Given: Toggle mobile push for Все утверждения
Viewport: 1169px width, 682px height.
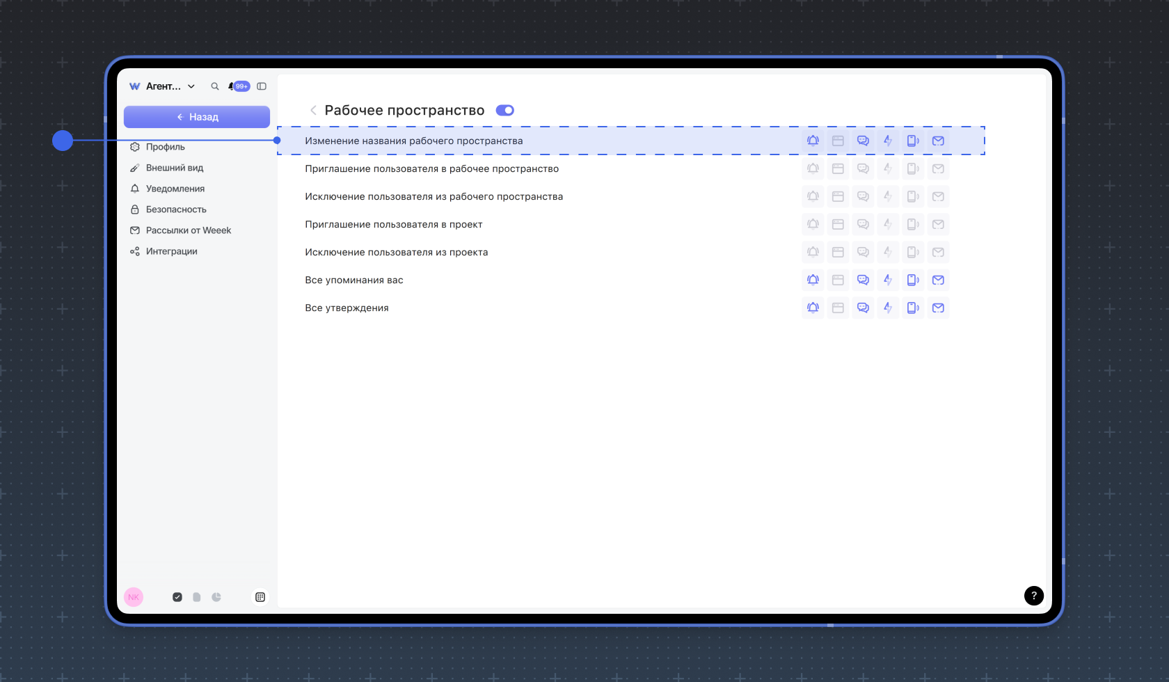Looking at the screenshot, I should (x=913, y=308).
